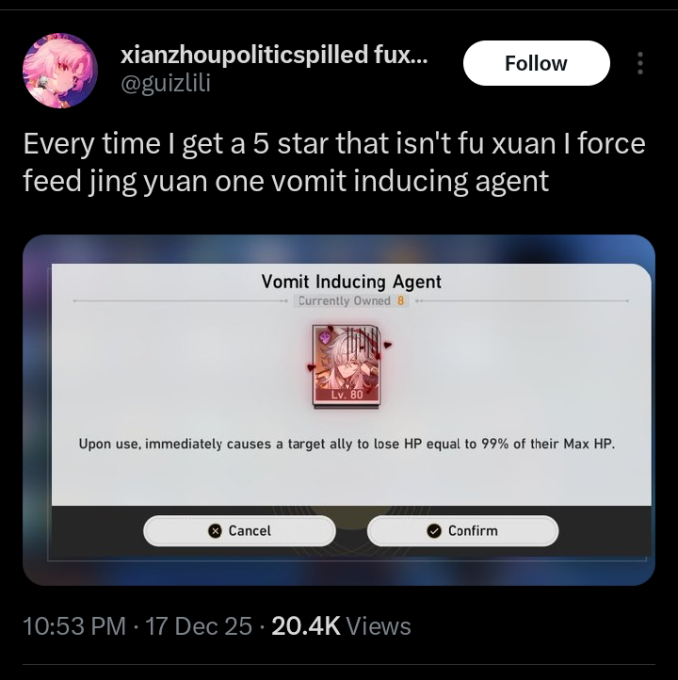
Task: Open the pink-haired profile avatar
Action: point(60,71)
